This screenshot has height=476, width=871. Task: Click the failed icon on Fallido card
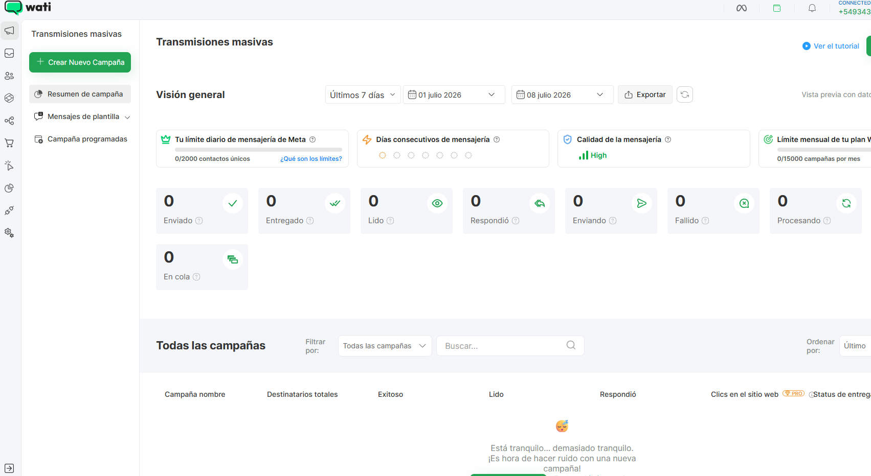coord(744,203)
